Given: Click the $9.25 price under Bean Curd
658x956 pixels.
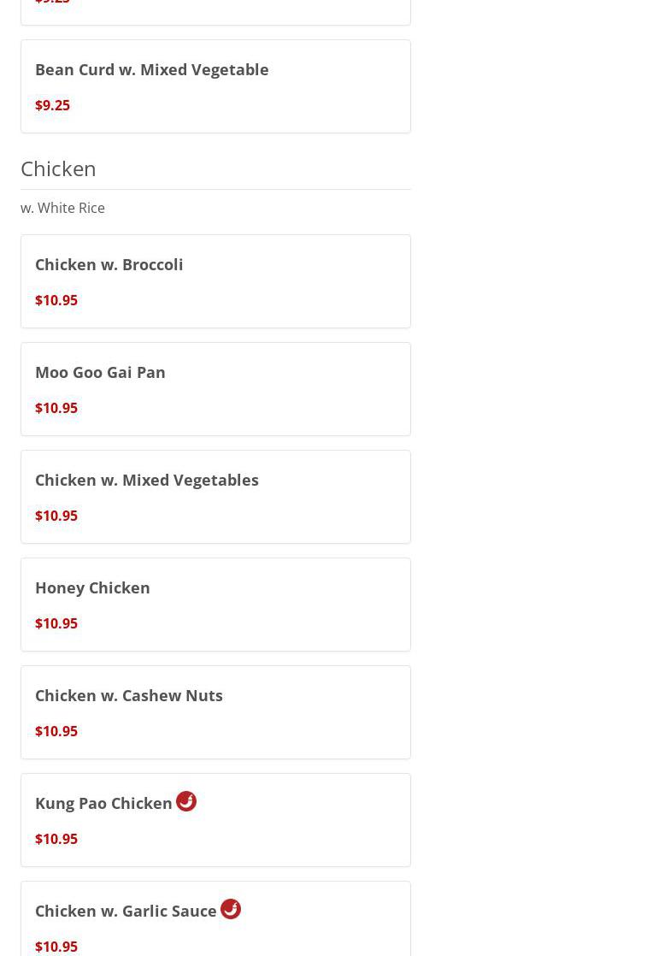Looking at the screenshot, I should tap(52, 105).
